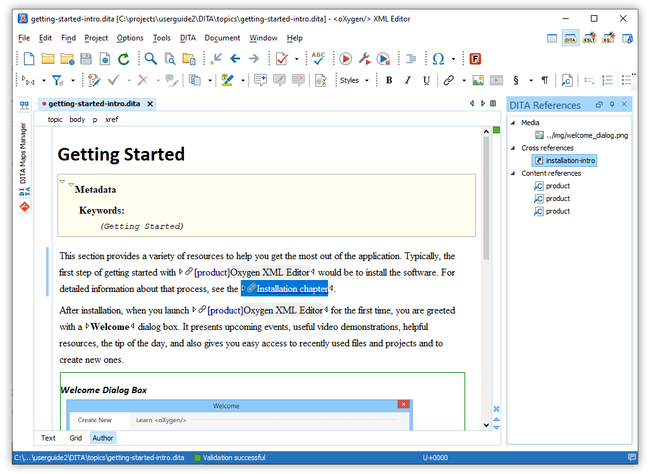Click the red F icon in the toolbar

click(475, 59)
